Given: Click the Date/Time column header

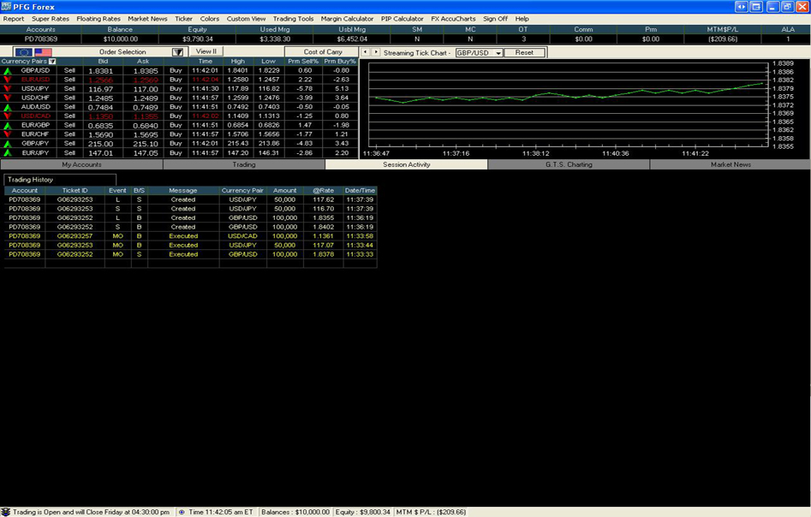Looking at the screenshot, I should coord(360,190).
